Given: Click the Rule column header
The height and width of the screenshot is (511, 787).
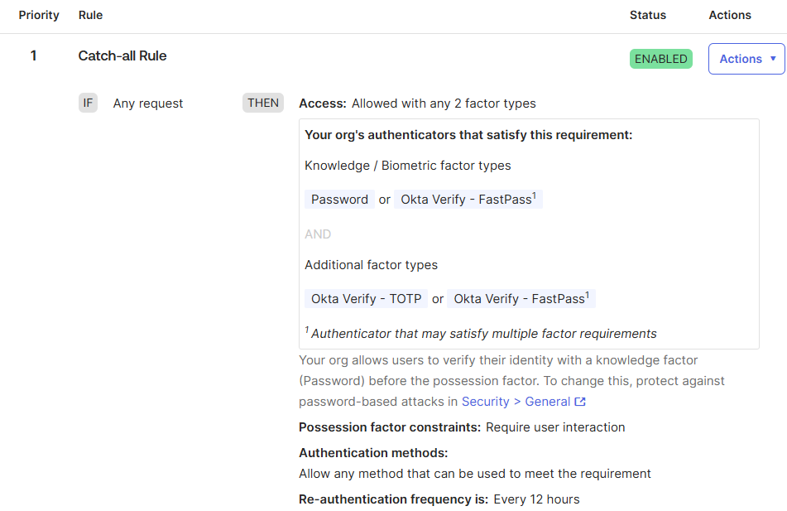Looking at the screenshot, I should pyautogui.click(x=90, y=15).
